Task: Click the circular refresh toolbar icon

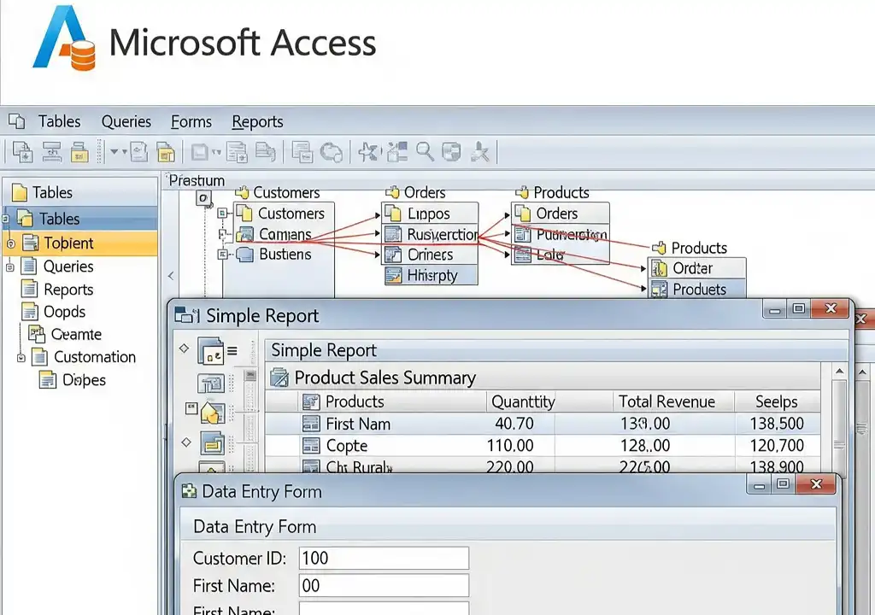Action: (331, 152)
